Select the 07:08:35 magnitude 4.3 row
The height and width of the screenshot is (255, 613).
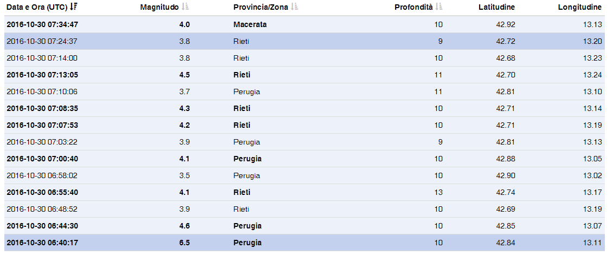click(x=42, y=108)
